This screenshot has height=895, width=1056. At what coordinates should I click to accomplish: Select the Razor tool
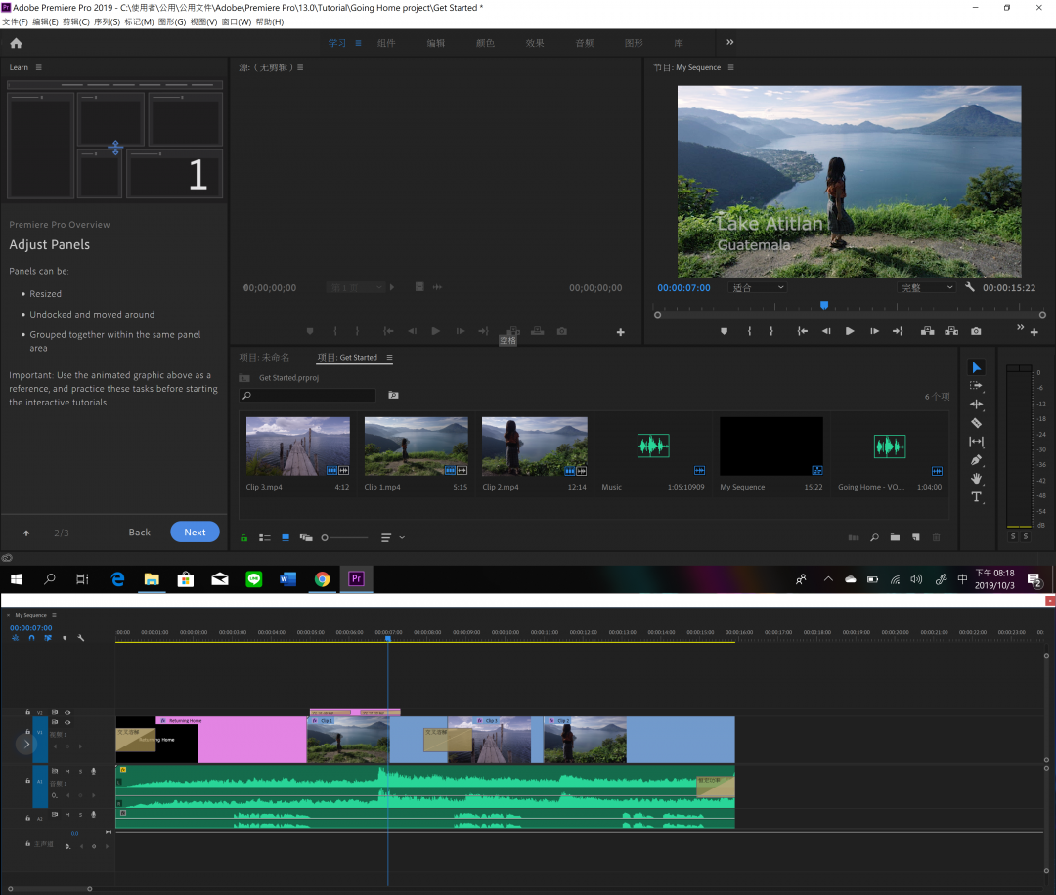(976, 422)
